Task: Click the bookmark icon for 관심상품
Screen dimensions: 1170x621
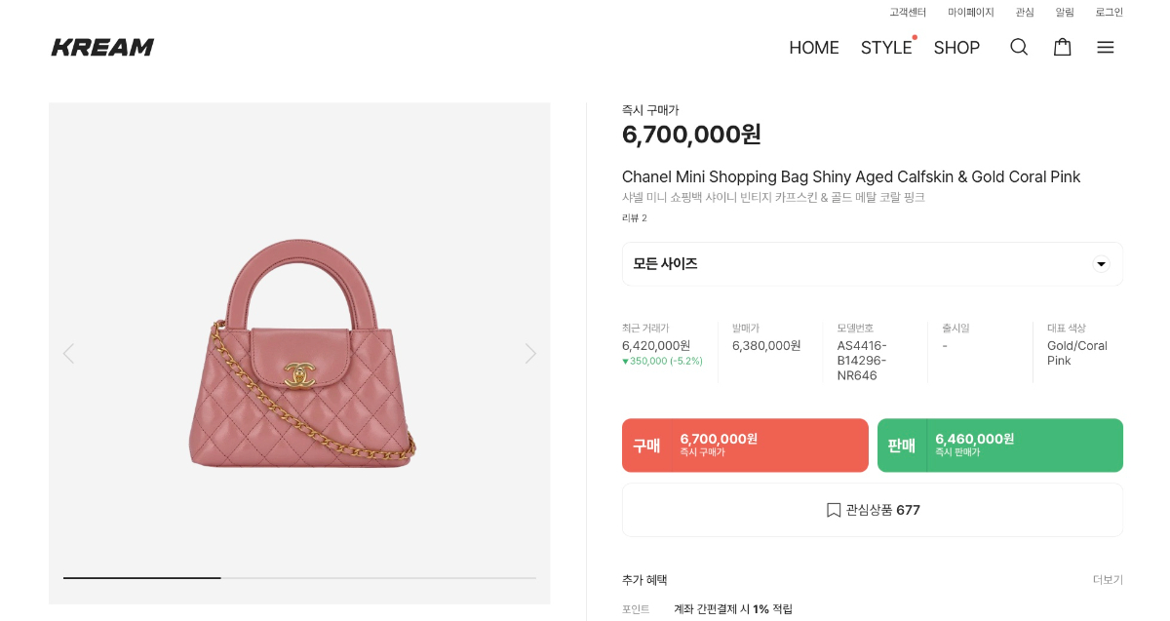Action: coord(834,510)
